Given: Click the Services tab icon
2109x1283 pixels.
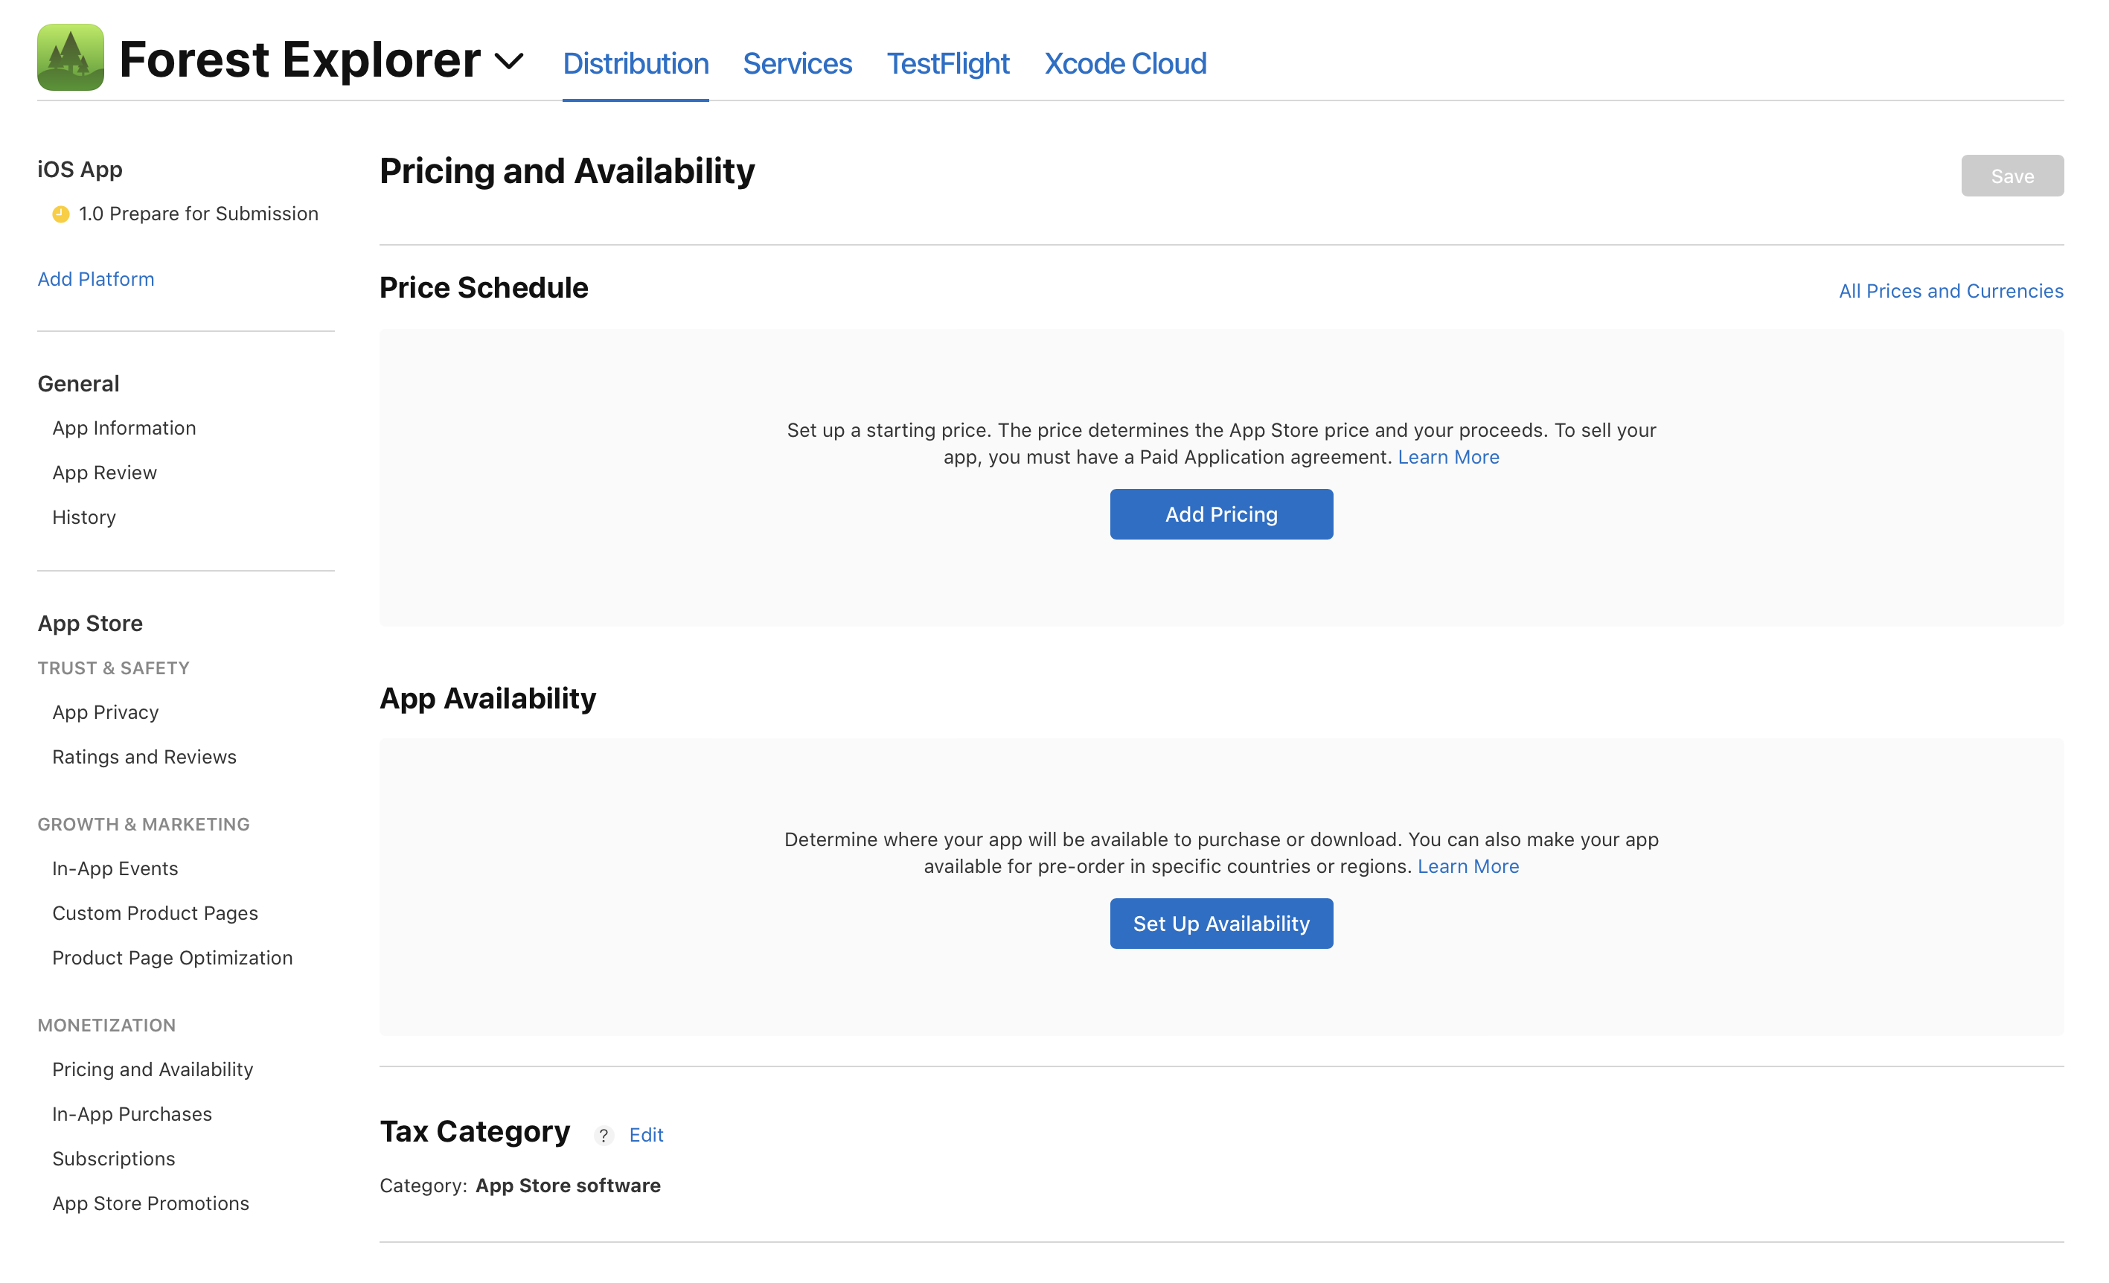Looking at the screenshot, I should [799, 63].
